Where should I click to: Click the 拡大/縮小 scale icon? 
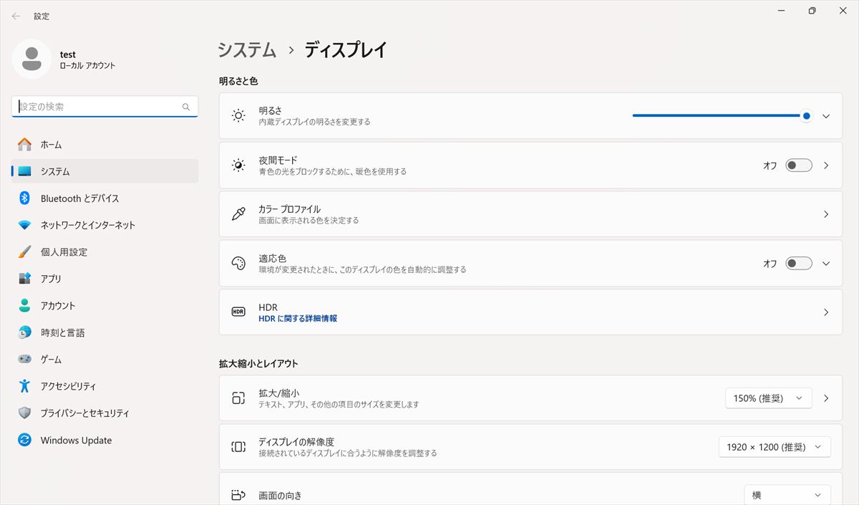238,398
